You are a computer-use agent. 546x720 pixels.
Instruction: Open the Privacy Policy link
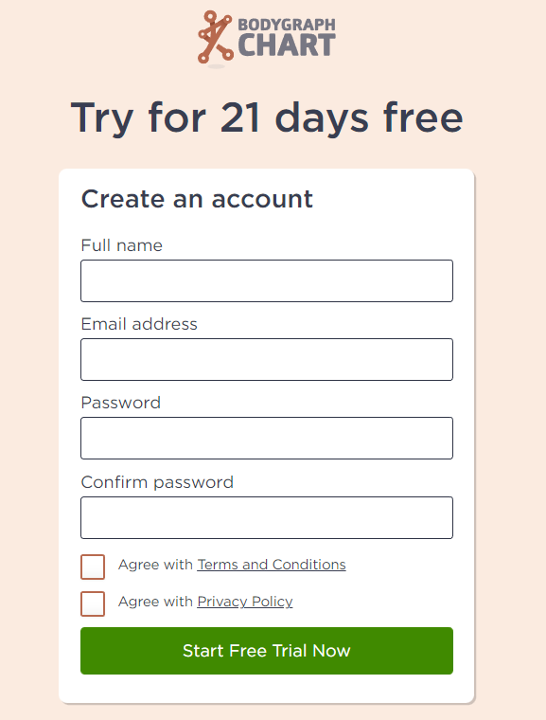point(245,602)
